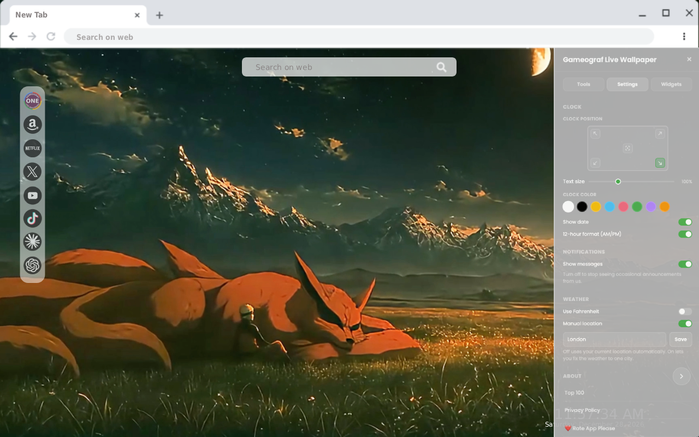Set clock position to top-left
The height and width of the screenshot is (437, 699).
pos(596,134)
